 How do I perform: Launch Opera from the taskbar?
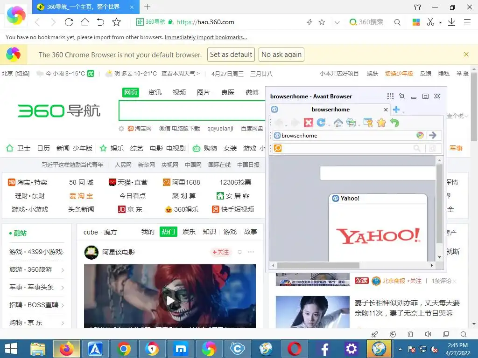click(x=294, y=349)
